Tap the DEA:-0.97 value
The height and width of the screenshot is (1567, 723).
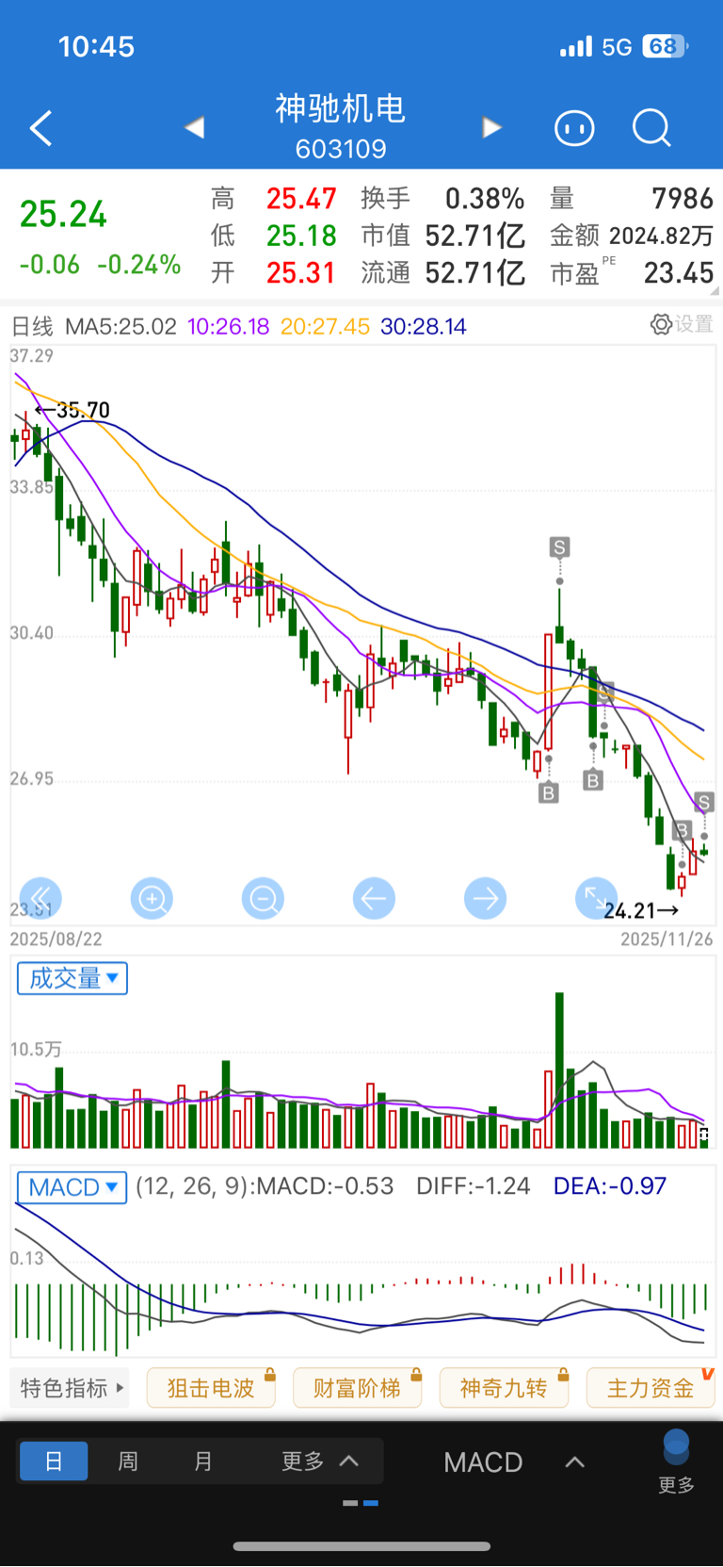(x=610, y=1185)
